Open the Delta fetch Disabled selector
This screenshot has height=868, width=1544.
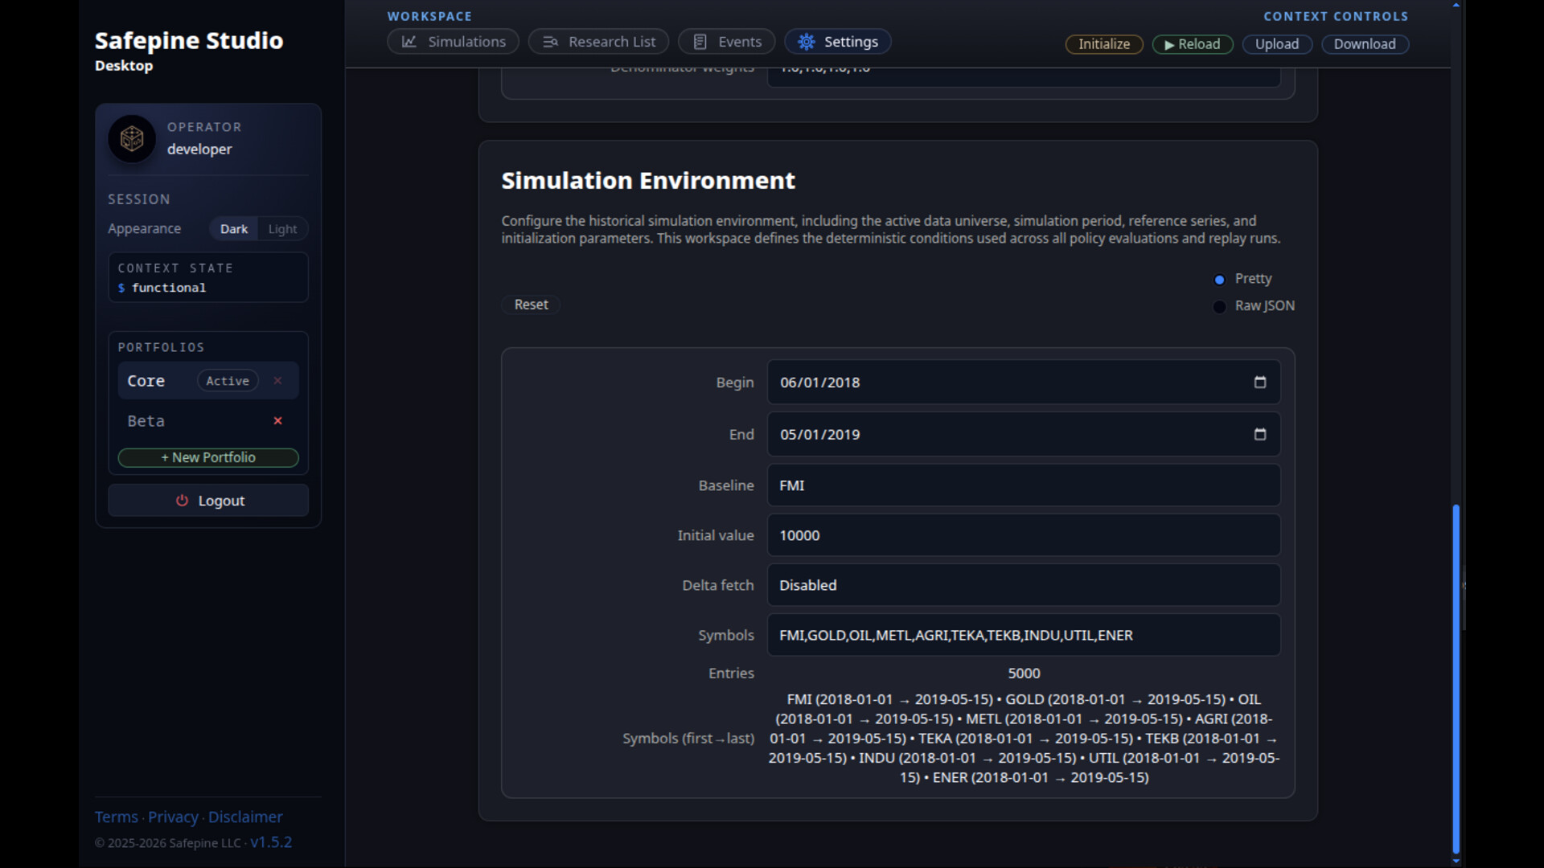1024,585
